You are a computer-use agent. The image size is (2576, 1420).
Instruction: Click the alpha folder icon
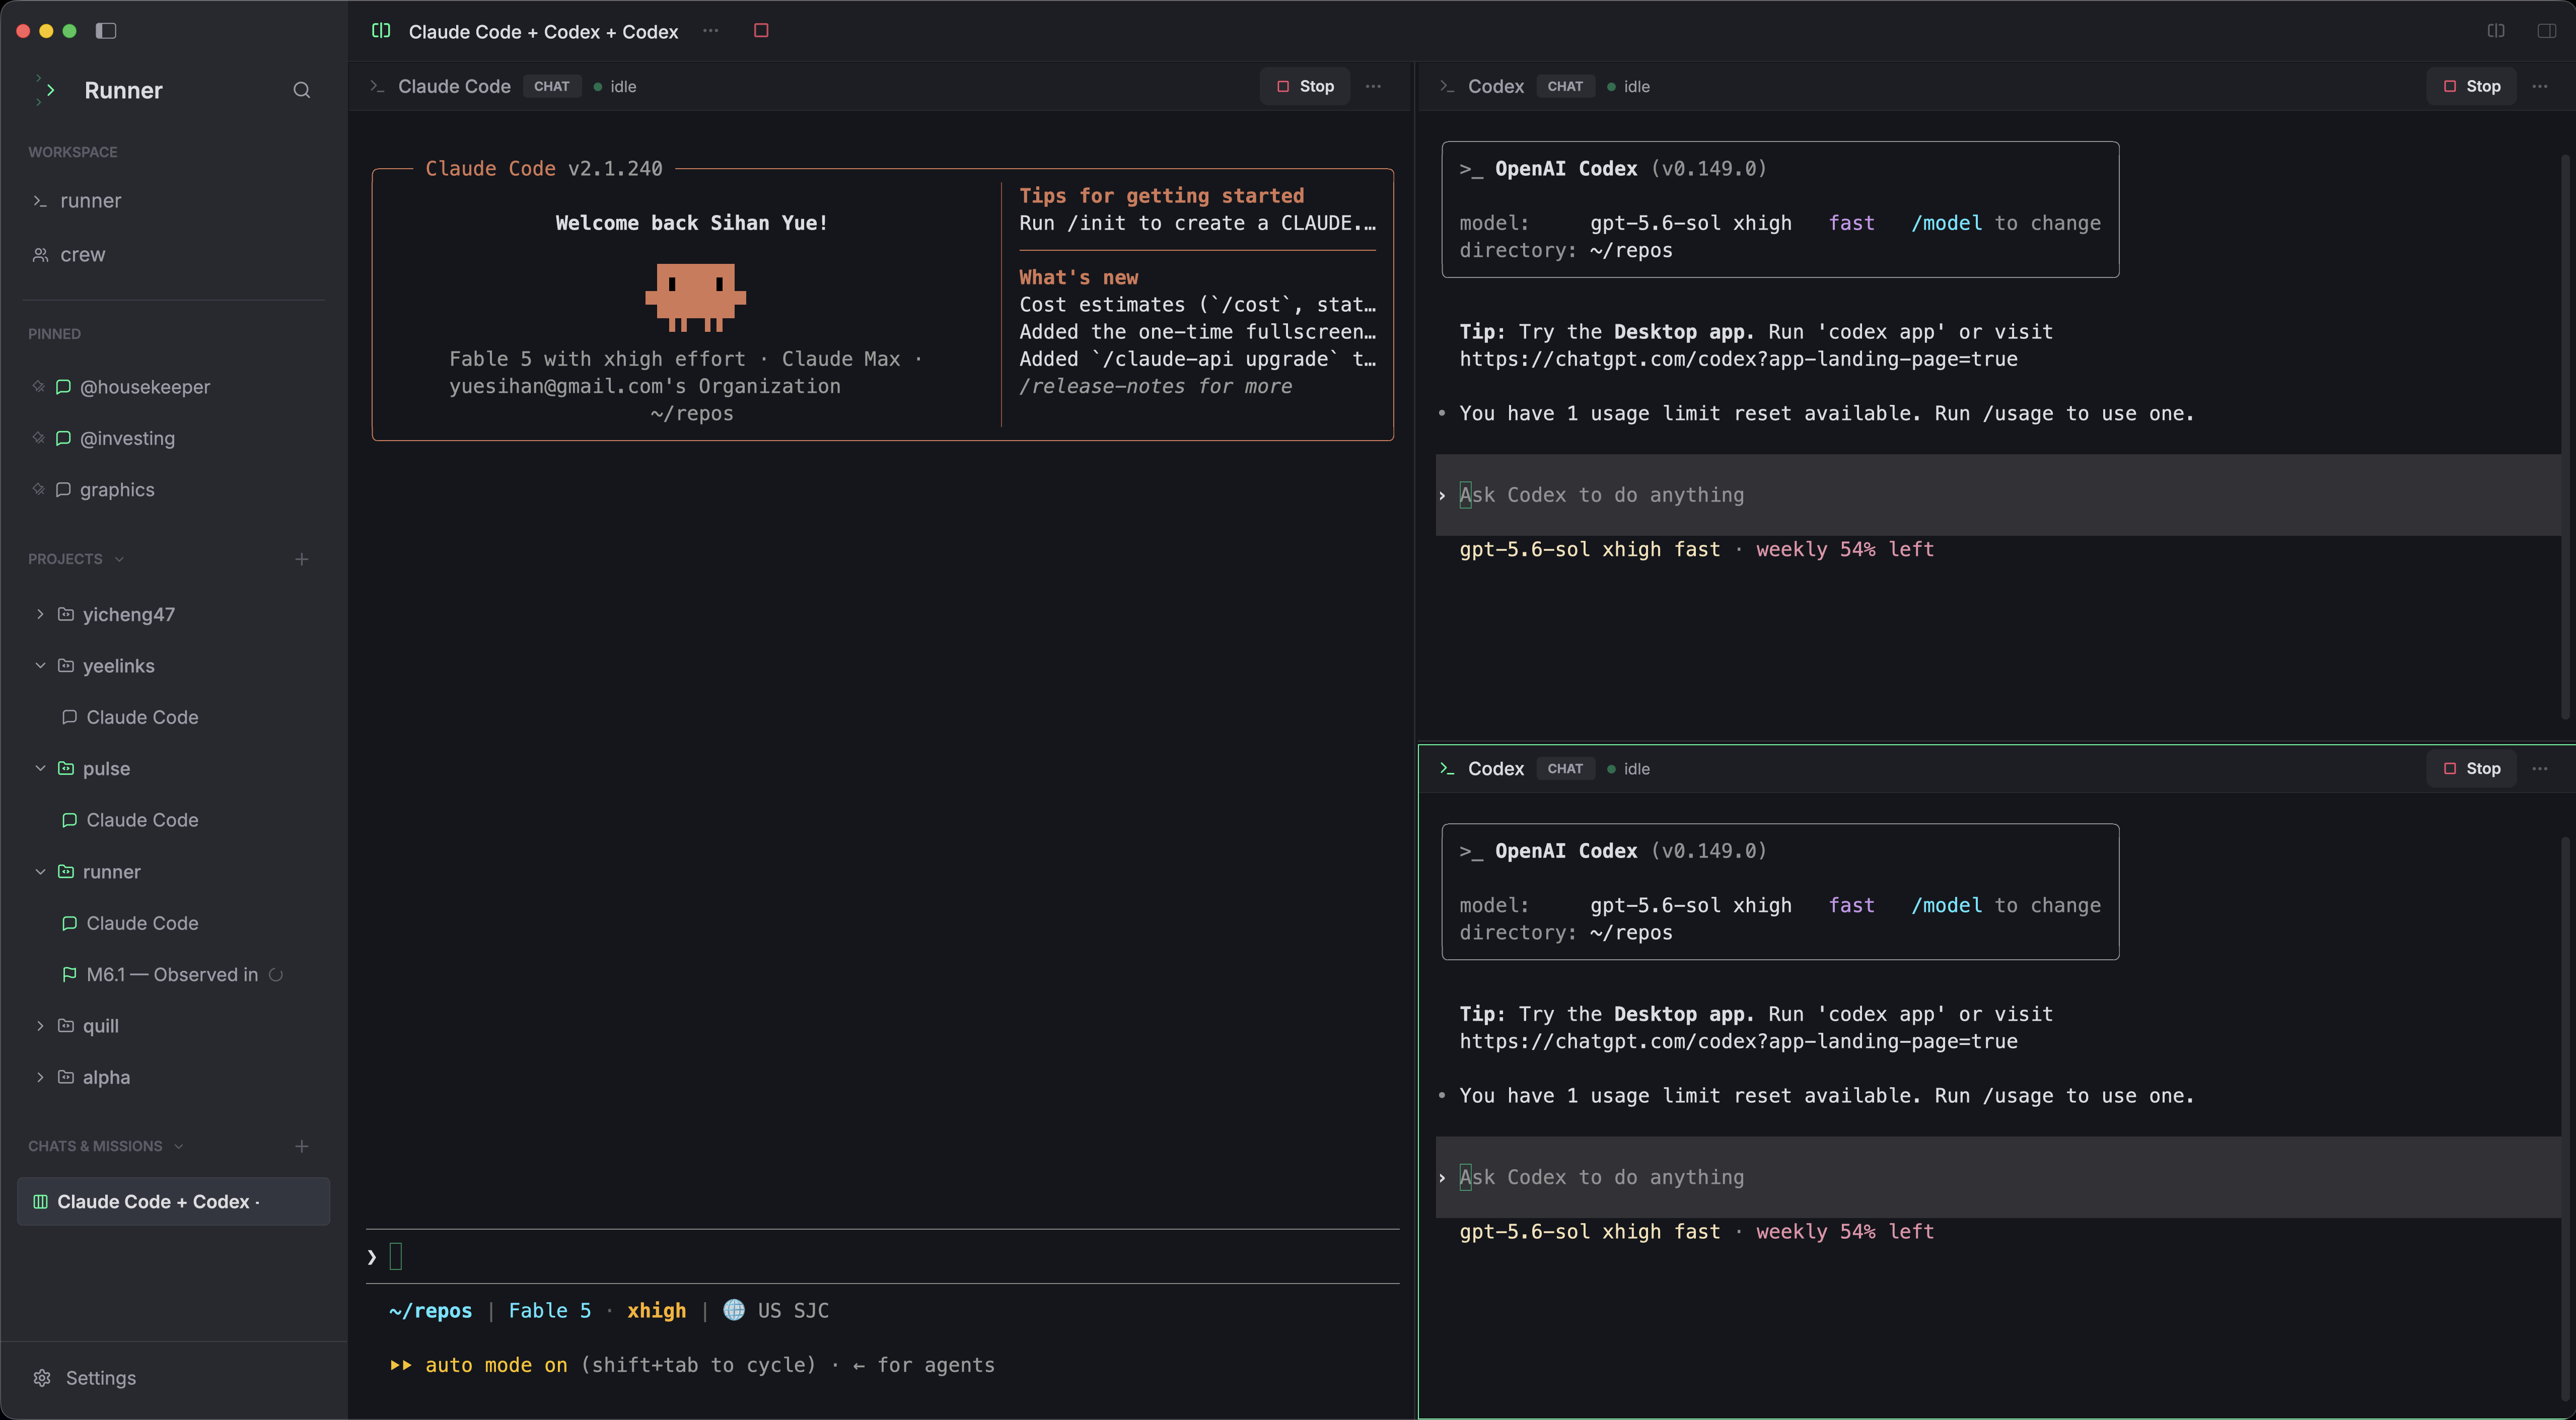pos(66,1077)
